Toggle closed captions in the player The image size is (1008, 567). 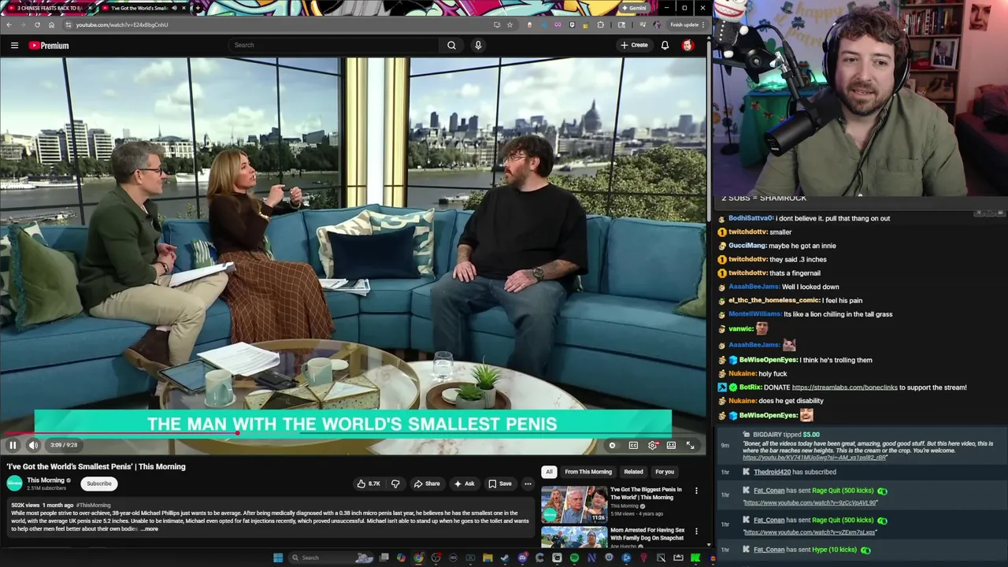pos(633,445)
